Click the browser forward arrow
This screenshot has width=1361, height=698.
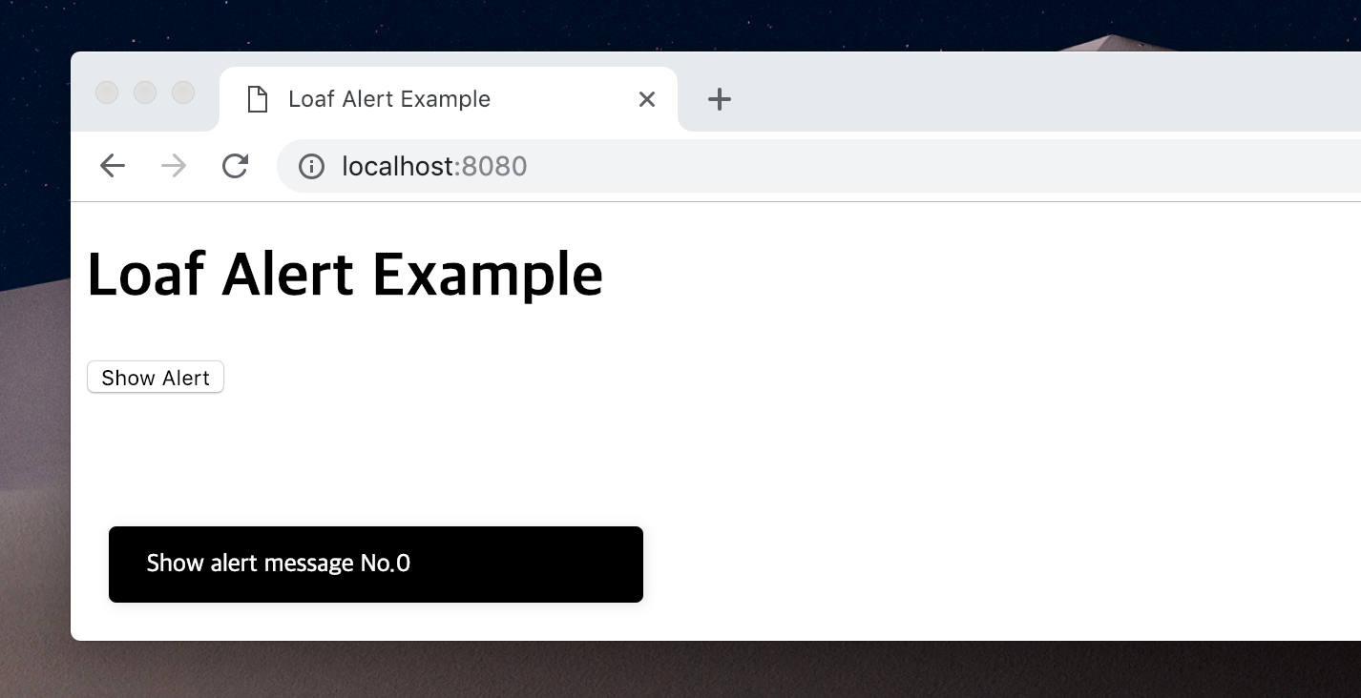click(174, 166)
